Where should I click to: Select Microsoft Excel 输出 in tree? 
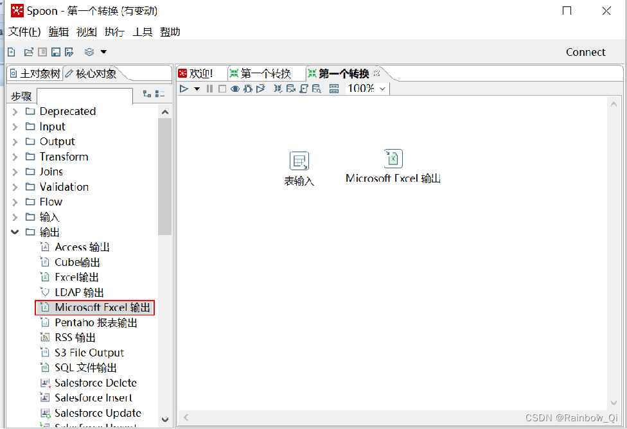pyautogui.click(x=95, y=308)
